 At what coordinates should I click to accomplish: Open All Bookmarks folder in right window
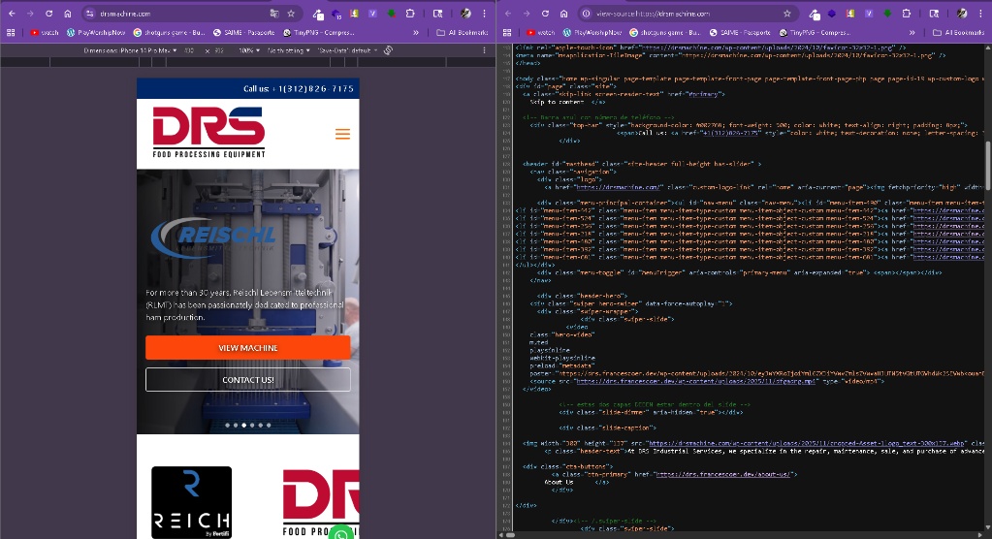coord(958,32)
